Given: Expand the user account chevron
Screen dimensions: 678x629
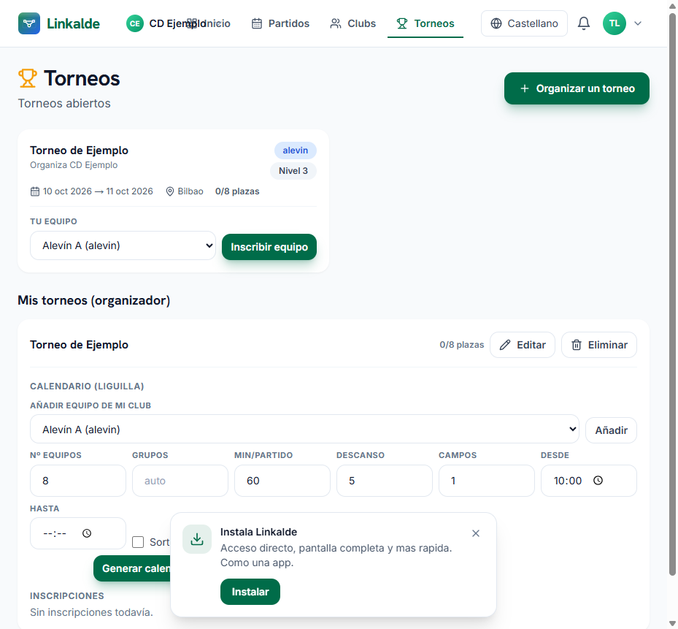Looking at the screenshot, I should pos(638,23).
